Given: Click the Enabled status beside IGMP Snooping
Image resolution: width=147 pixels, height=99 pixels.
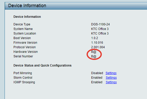Looking at the screenshot, I should [x=97, y=82].
